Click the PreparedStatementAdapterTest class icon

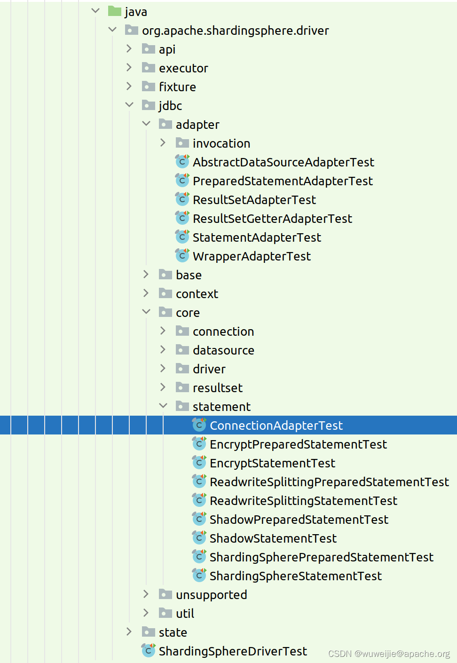(x=182, y=181)
